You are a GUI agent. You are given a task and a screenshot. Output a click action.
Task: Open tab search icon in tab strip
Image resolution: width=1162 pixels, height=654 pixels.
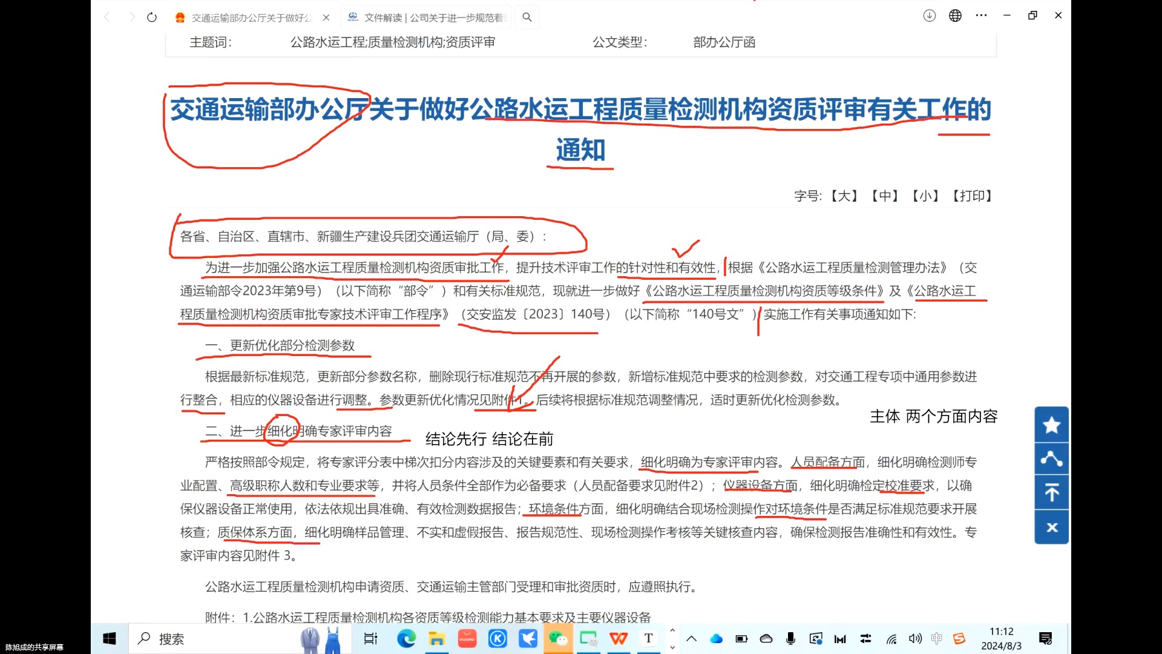point(527,17)
